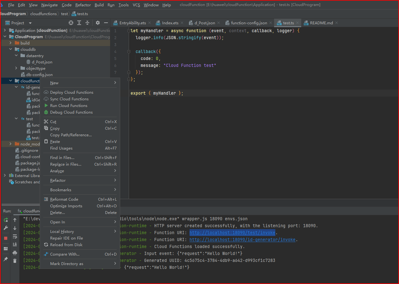The image size is (399, 284).
Task: Click the print icon in Run panel
Action: pyautogui.click(x=15, y=253)
